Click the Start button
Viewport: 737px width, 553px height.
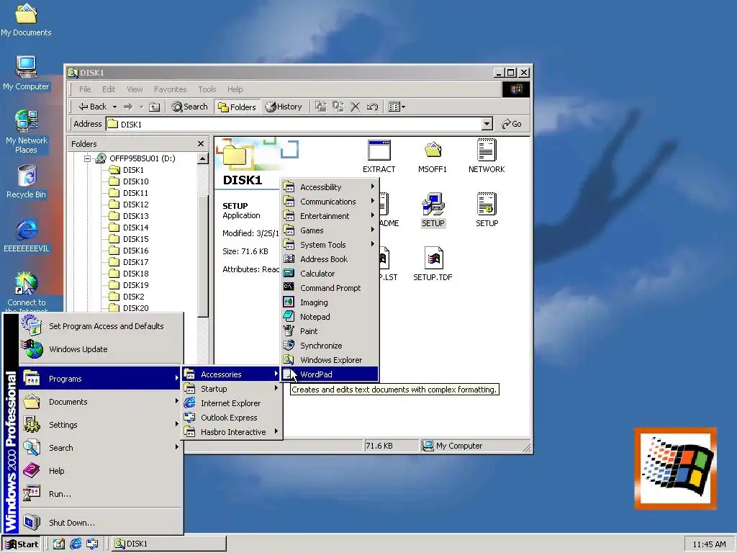22,544
